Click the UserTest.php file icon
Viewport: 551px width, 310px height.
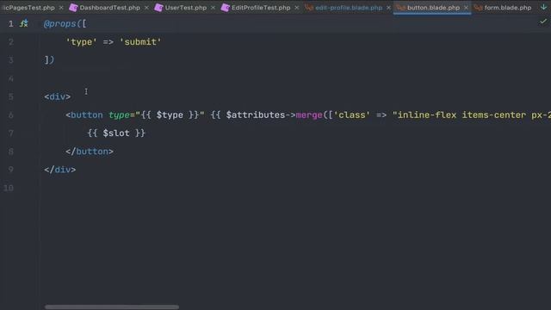(158, 8)
